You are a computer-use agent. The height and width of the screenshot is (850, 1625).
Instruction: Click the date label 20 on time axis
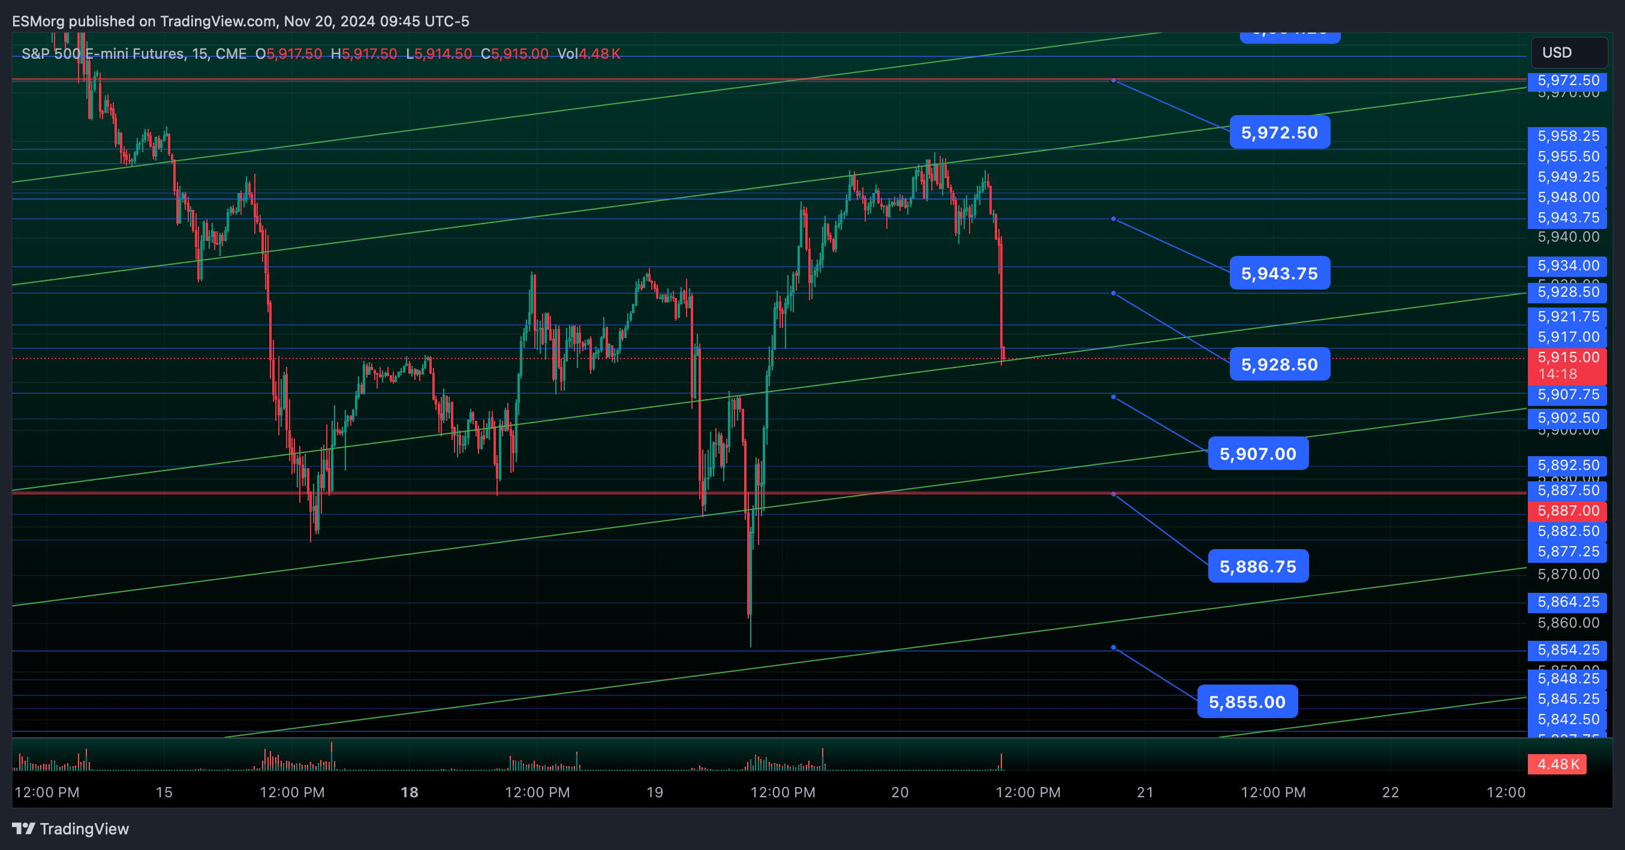[900, 792]
